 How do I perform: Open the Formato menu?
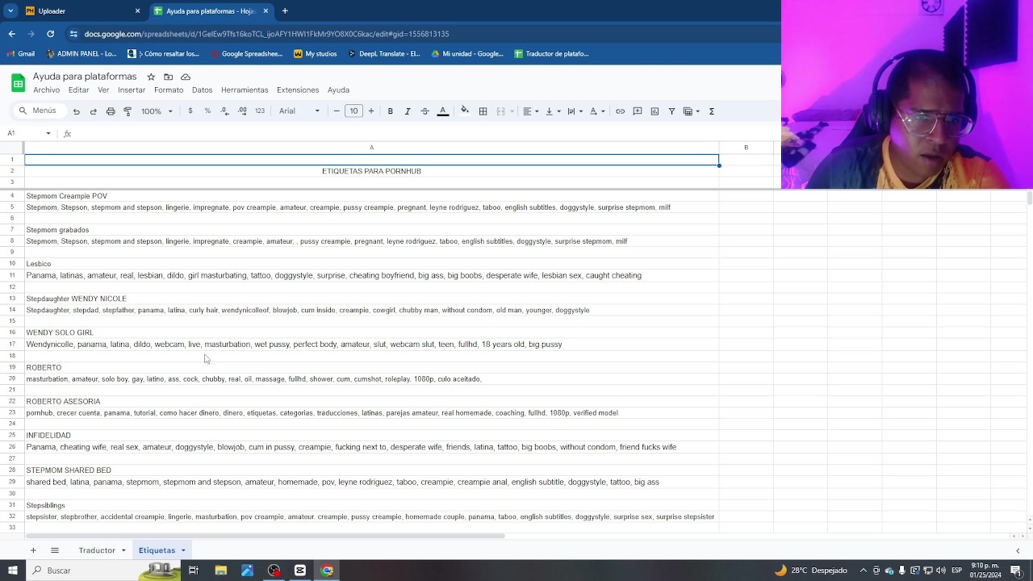coord(169,90)
